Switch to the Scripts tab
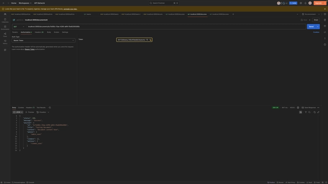 point(57,32)
